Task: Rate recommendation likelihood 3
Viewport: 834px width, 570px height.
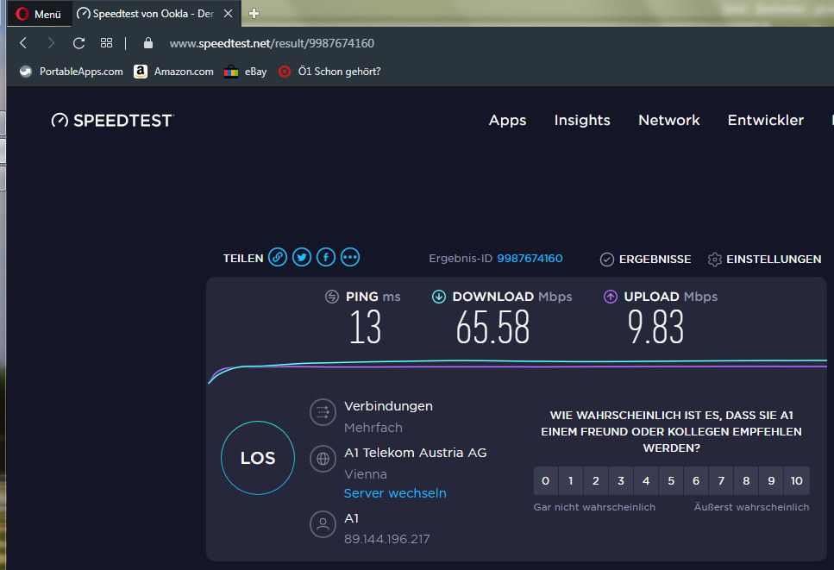Action: pos(621,480)
